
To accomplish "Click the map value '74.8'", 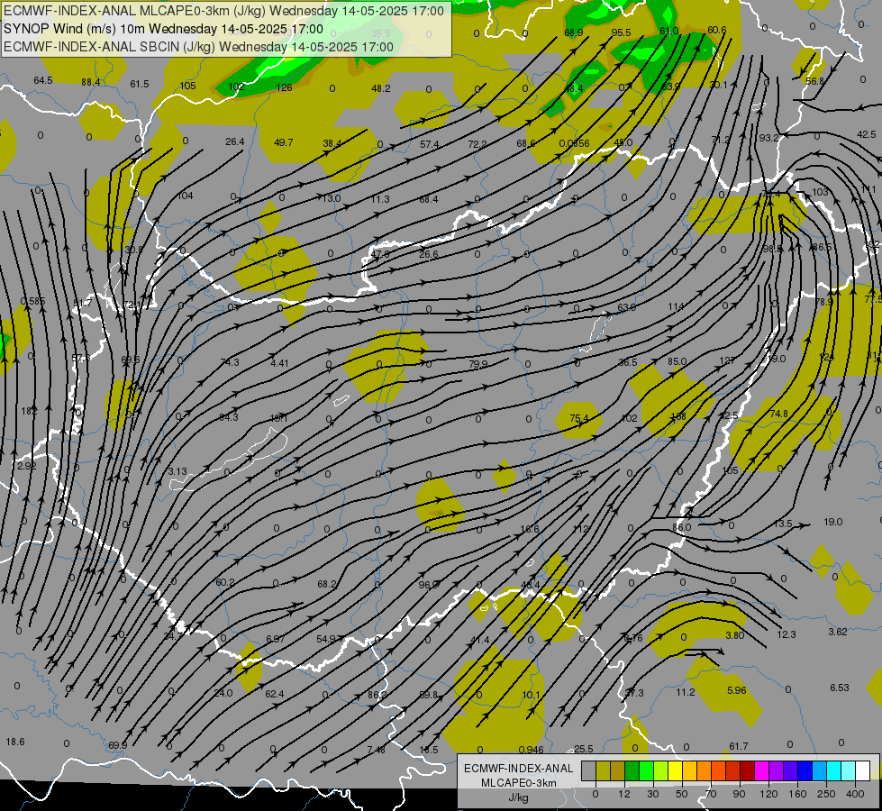I will 778,414.
